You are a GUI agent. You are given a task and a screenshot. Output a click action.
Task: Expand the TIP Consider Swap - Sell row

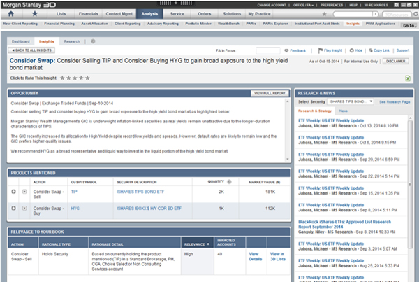tap(14, 191)
